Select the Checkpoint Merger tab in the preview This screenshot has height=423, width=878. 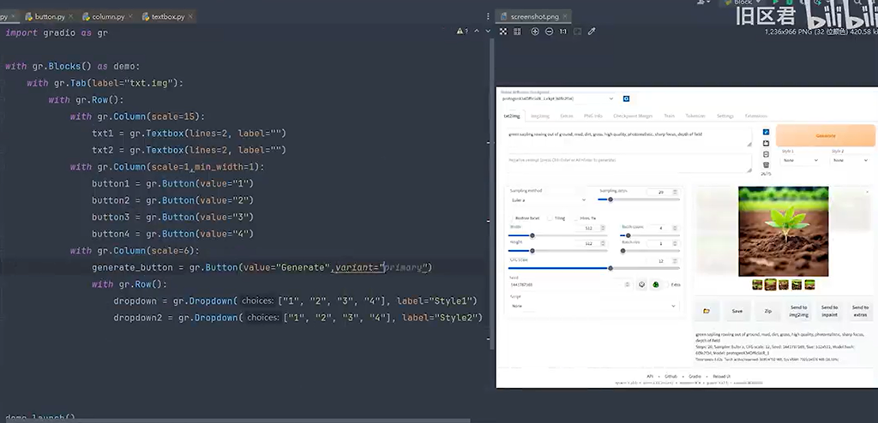click(633, 116)
